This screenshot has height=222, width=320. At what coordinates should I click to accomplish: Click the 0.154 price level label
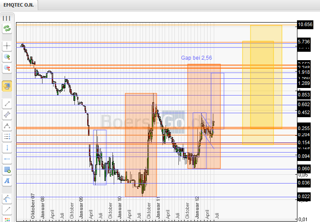point(304,142)
